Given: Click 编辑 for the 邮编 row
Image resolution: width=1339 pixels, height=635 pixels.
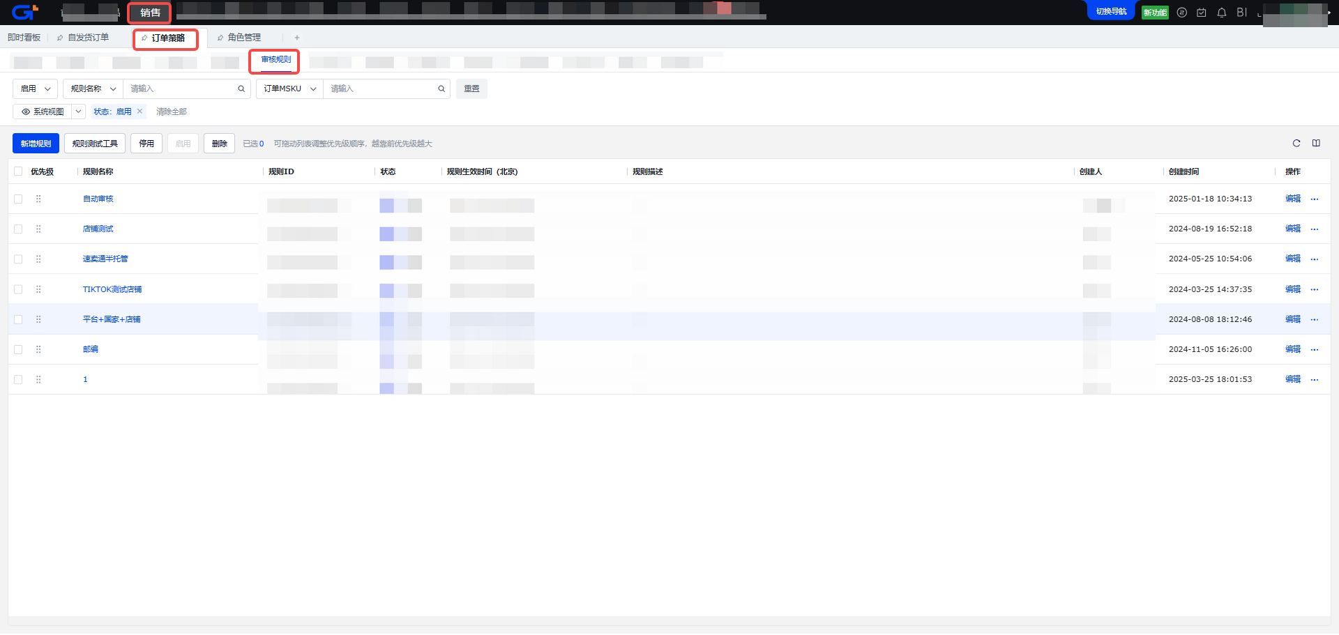Looking at the screenshot, I should coord(1293,349).
